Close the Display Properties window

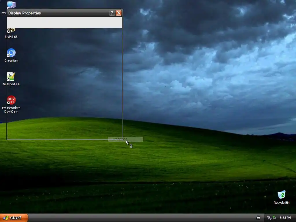coord(119,13)
